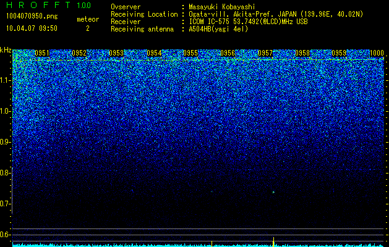Click the small yellow spike in the power graph
Viewport: 389px width, 247px height.
212,243
